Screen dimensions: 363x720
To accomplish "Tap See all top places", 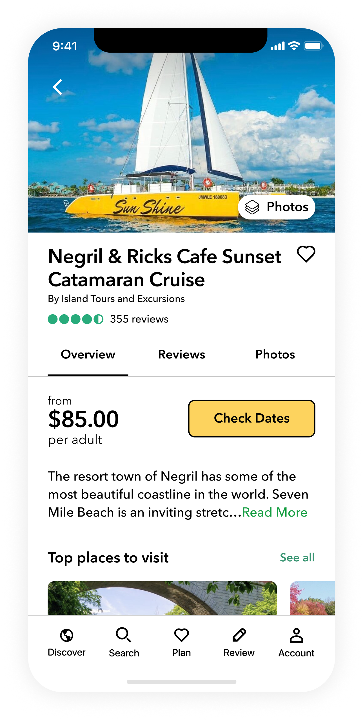I will click(297, 557).
